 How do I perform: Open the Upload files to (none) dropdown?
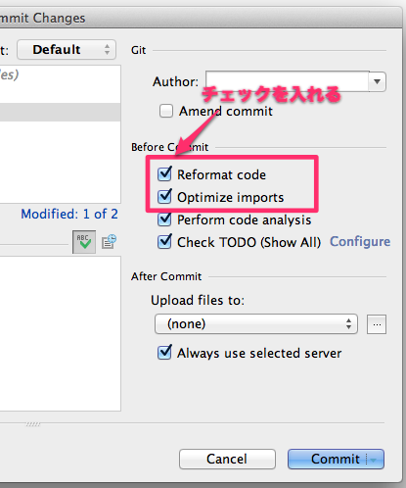coord(256,324)
